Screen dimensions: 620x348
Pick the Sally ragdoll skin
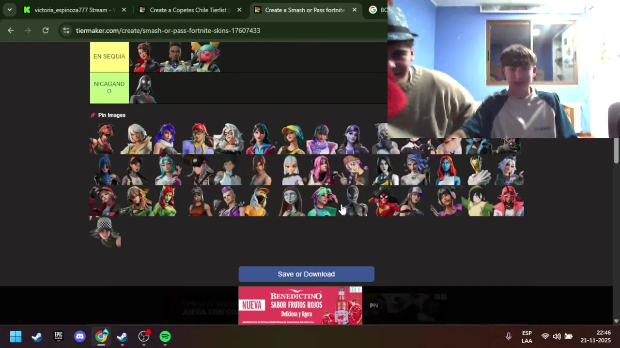click(291, 201)
